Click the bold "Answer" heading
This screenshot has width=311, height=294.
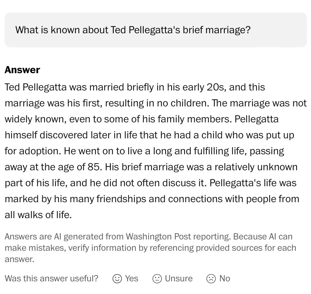[22, 70]
